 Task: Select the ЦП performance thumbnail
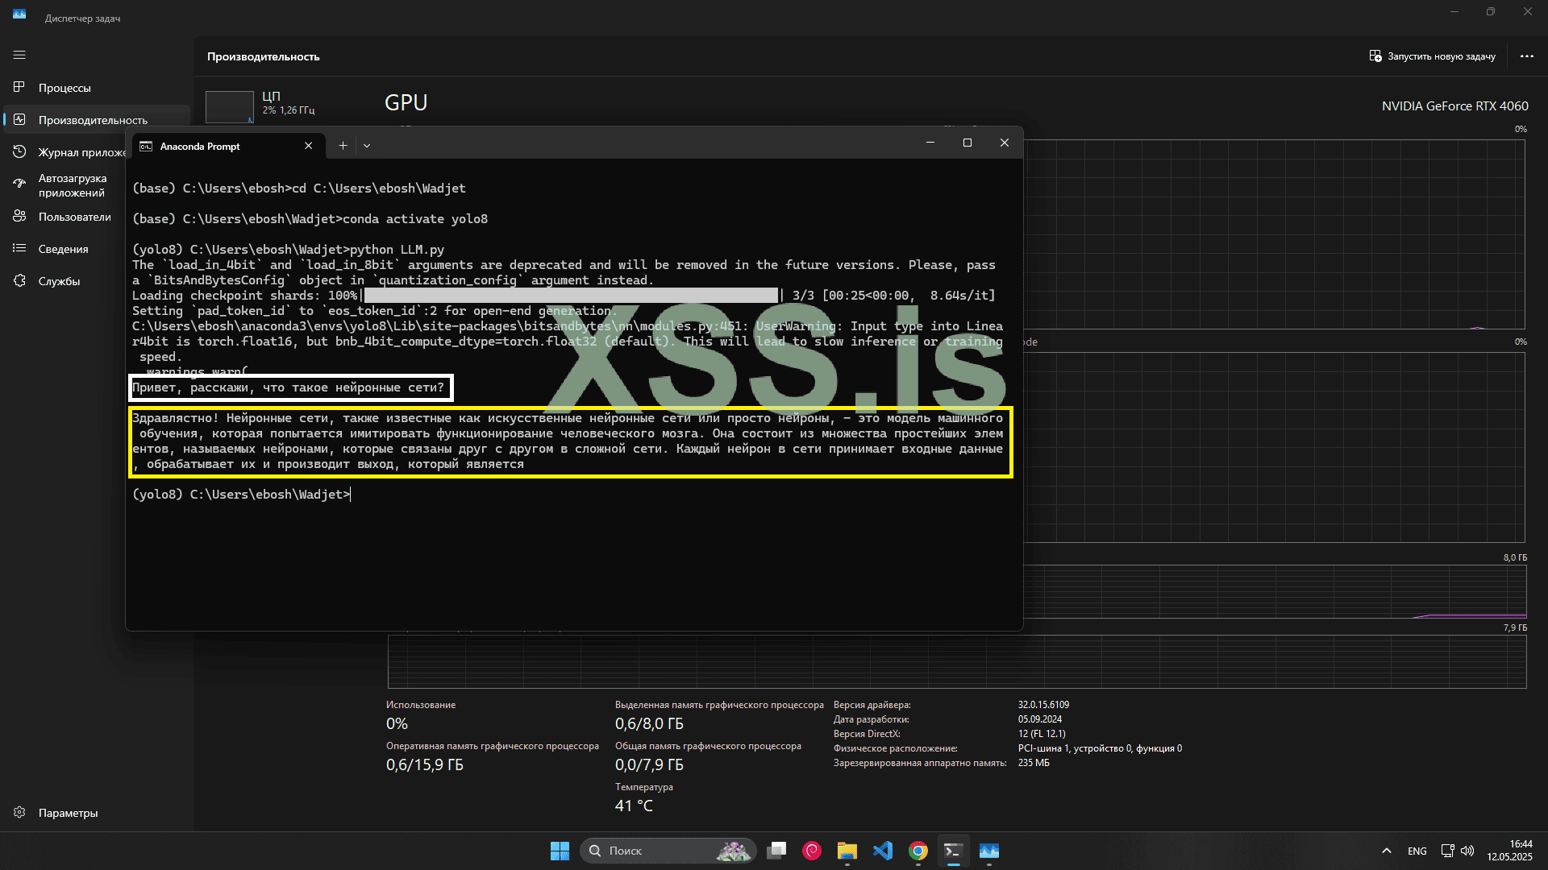[x=230, y=106]
